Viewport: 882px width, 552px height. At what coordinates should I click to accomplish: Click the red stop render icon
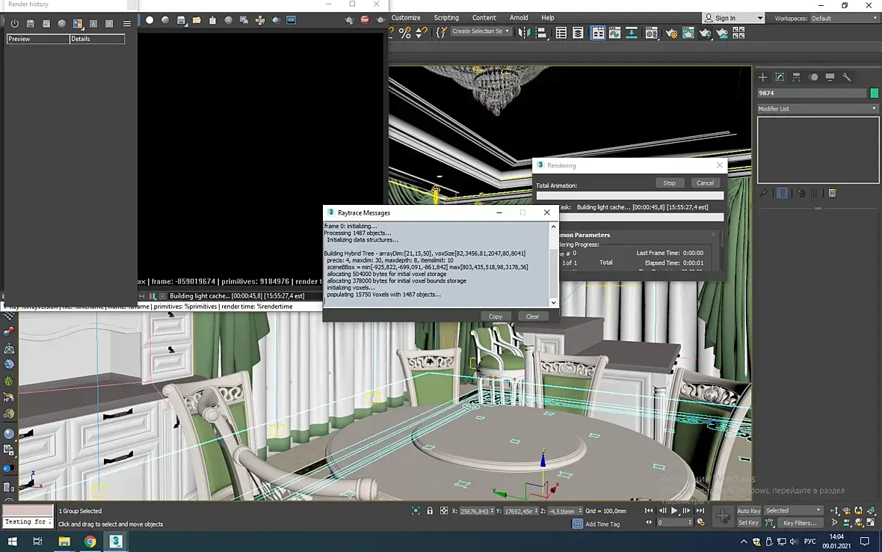(x=365, y=20)
